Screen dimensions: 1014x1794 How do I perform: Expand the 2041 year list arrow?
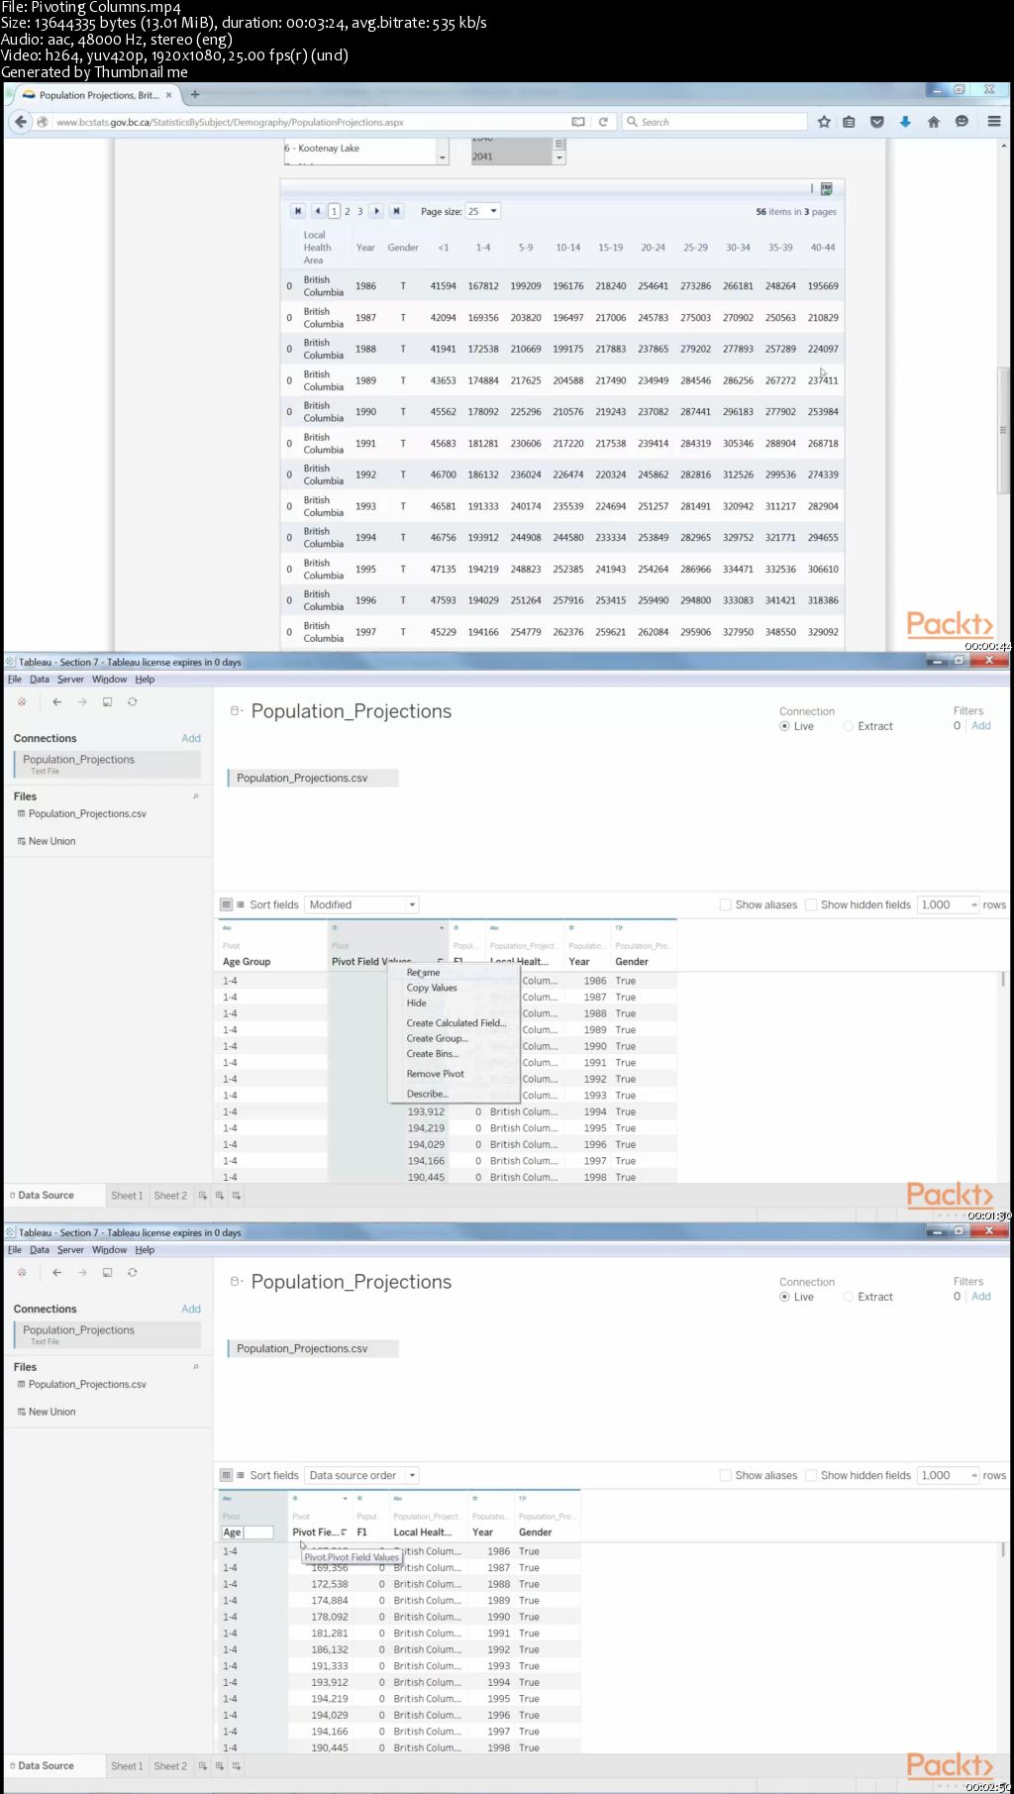[x=559, y=158]
